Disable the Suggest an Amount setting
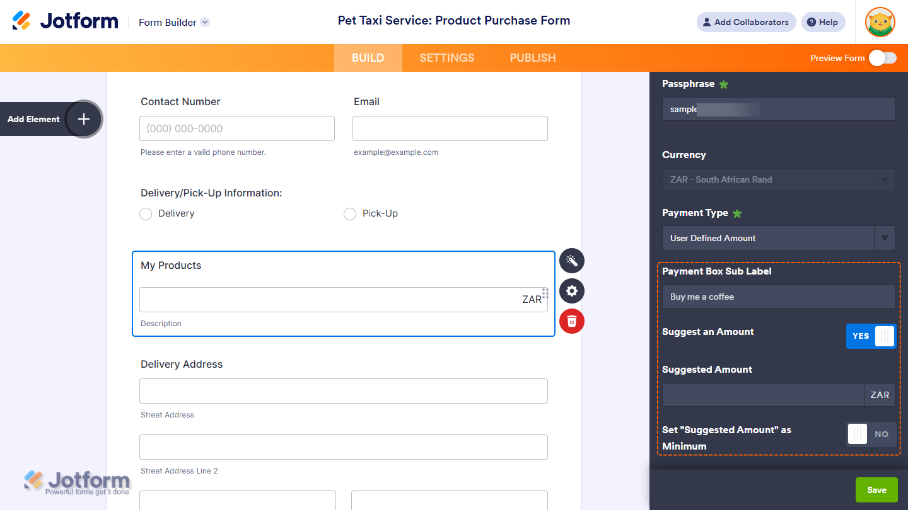This screenshot has width=908, height=510. (x=871, y=336)
